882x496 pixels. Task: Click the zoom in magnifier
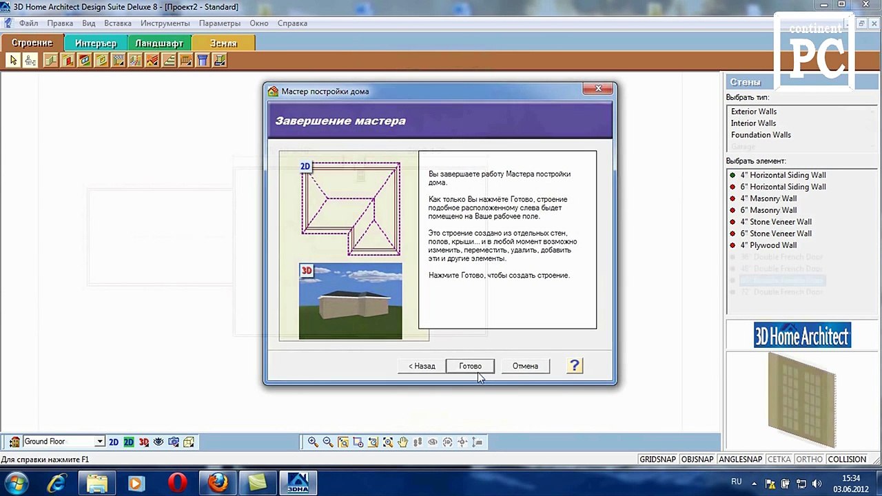coord(313,442)
